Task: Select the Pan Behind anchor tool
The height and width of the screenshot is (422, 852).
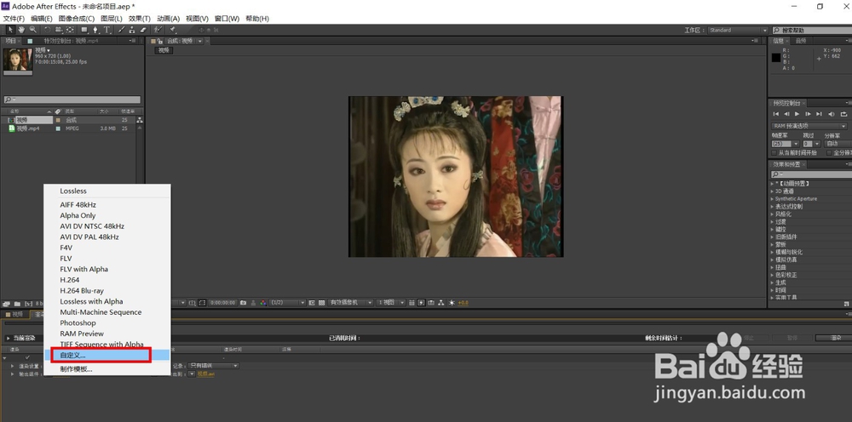Action: point(70,30)
